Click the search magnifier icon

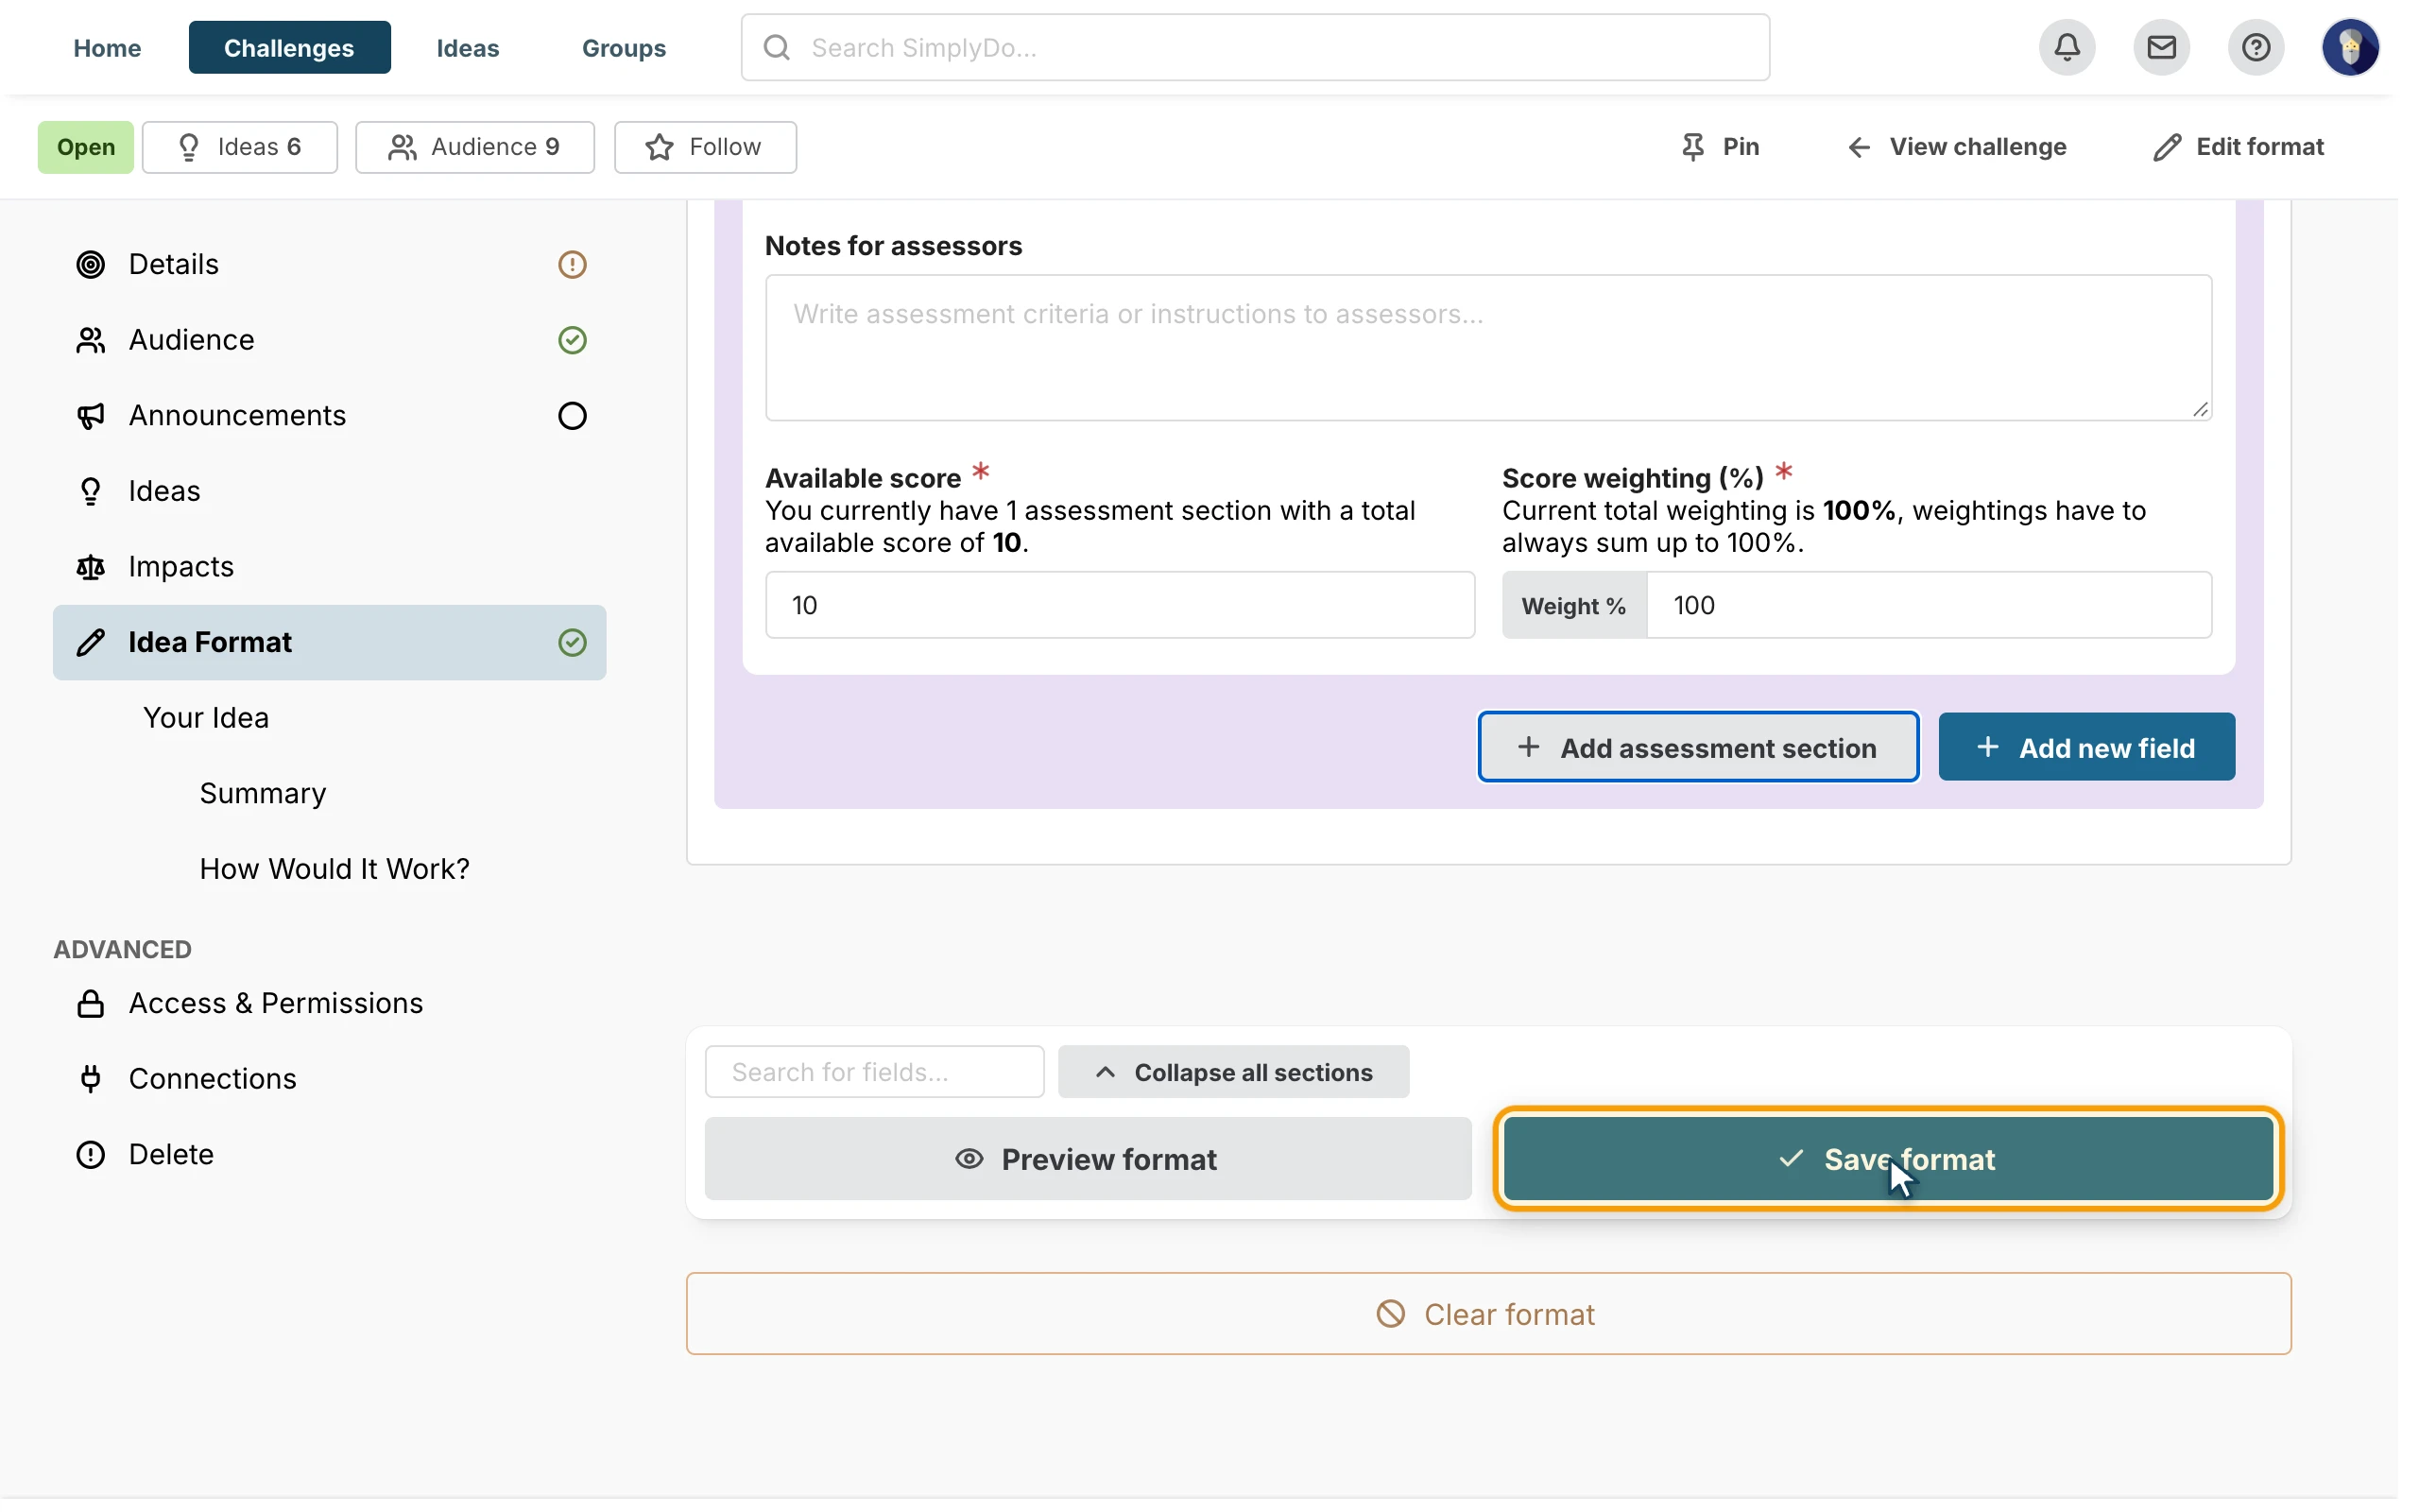[777, 47]
